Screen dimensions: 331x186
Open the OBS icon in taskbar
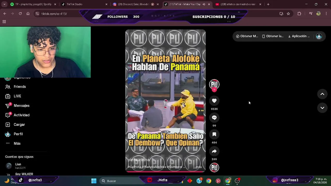click(x=237, y=181)
